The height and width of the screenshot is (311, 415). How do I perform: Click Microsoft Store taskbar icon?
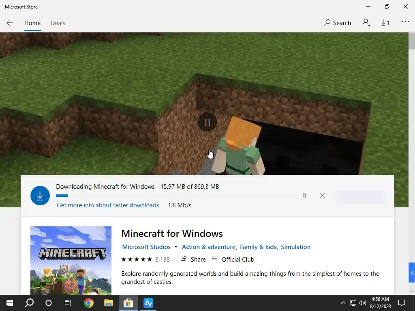click(x=128, y=303)
